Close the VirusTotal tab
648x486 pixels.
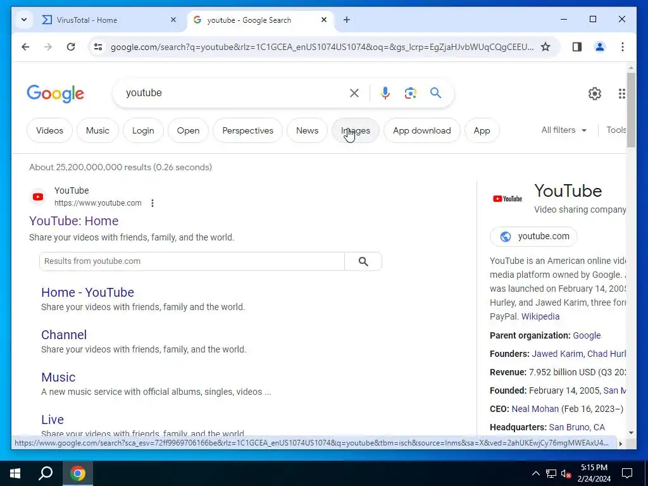[x=173, y=20]
